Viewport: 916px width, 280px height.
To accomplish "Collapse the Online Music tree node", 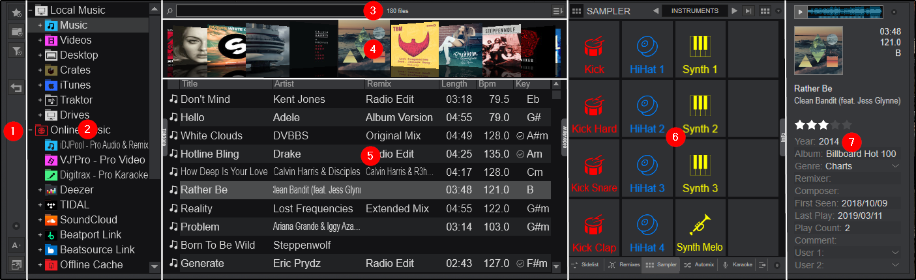I will click(x=31, y=130).
